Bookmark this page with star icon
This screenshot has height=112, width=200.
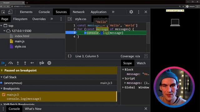183,6
